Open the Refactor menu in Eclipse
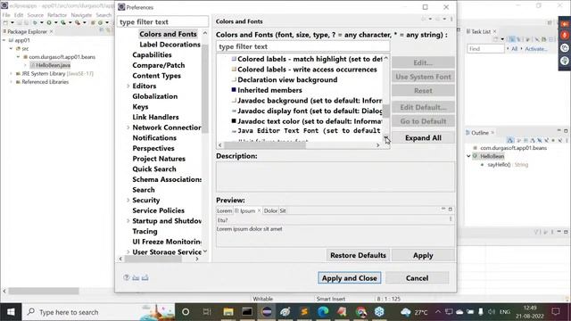The height and width of the screenshot is (321, 571). pos(57,15)
